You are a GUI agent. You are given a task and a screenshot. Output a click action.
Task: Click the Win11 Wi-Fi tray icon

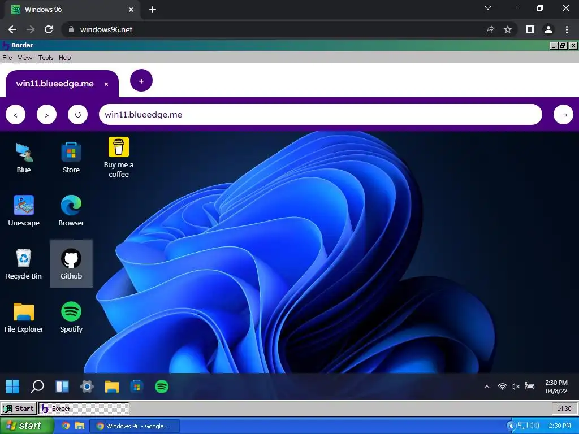tap(502, 387)
